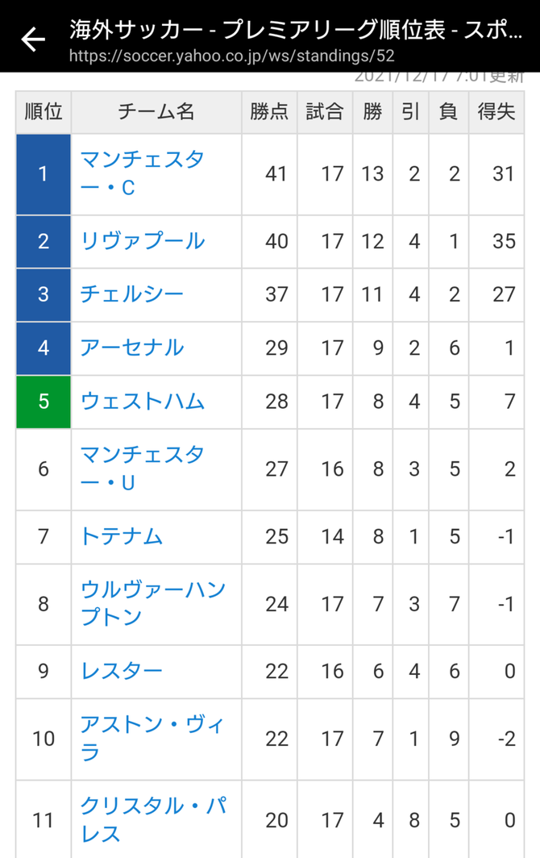The height and width of the screenshot is (858, 540).
Task: Click the page title 海外サッカー text
Action: (136, 30)
